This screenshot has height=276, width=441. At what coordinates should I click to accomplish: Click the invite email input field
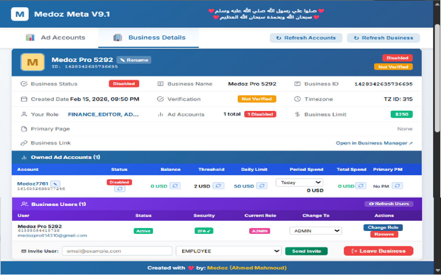click(x=117, y=251)
